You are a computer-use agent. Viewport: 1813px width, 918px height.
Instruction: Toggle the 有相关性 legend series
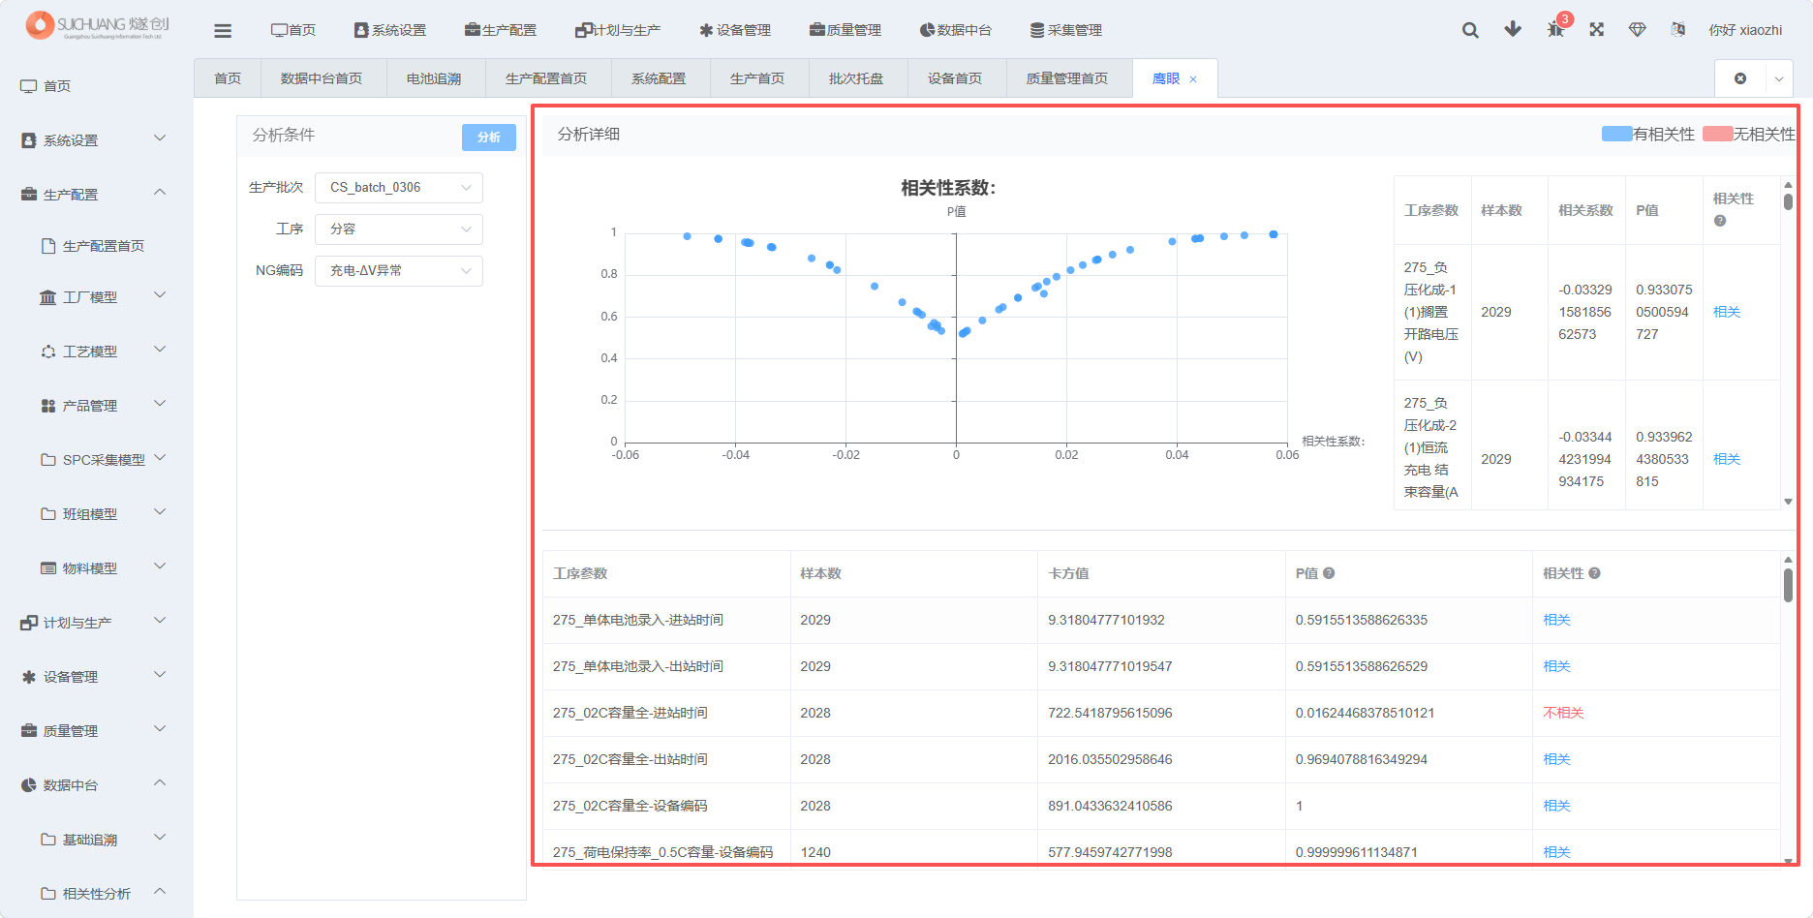(x=1648, y=134)
